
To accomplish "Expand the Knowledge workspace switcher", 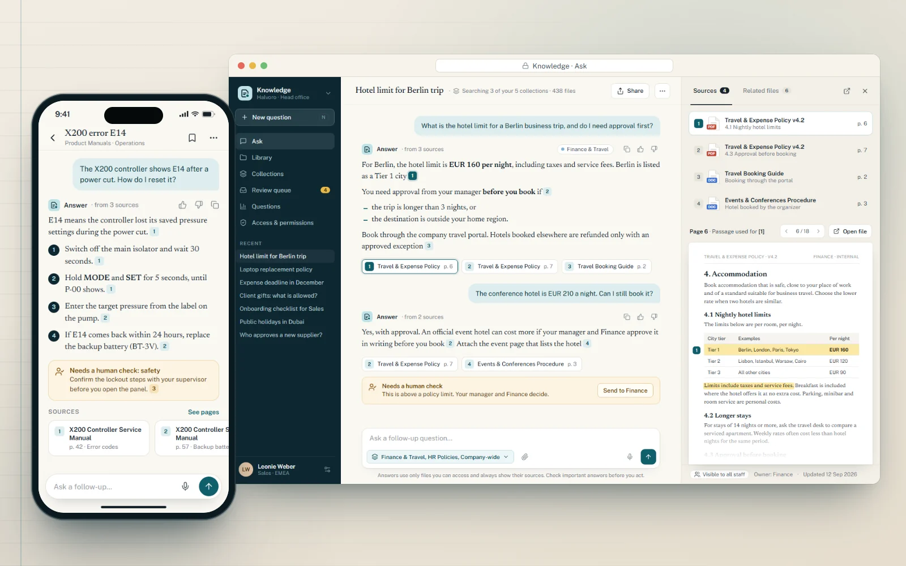I will tap(328, 93).
